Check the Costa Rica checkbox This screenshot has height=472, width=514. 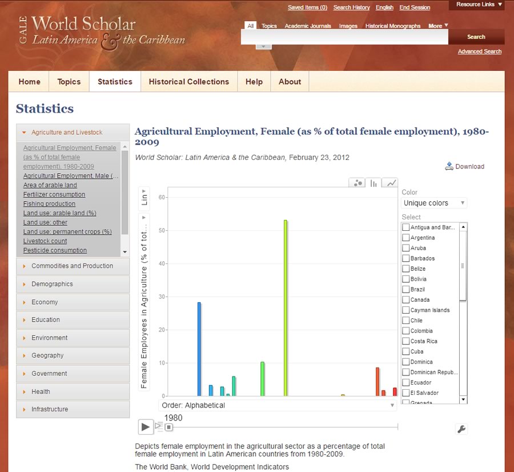click(x=405, y=341)
